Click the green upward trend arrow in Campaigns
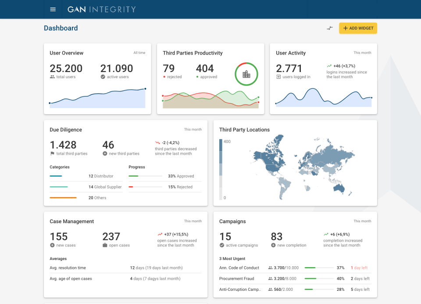Image resolution: width=421 pixels, height=304 pixels. coord(326,234)
